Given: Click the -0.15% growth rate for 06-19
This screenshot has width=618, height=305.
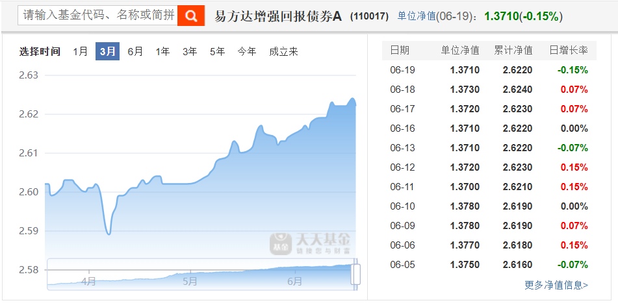Looking at the screenshot, I should point(573,70).
